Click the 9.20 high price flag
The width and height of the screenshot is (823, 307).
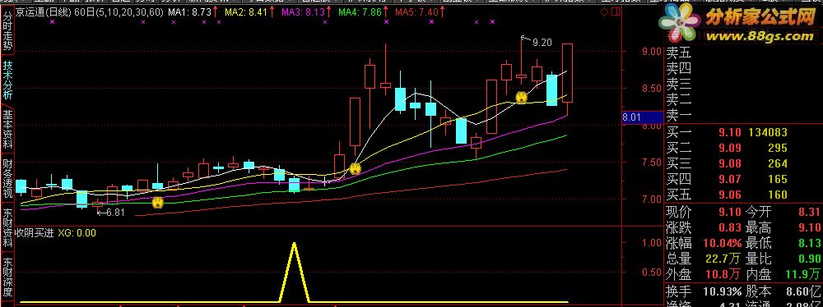537,42
